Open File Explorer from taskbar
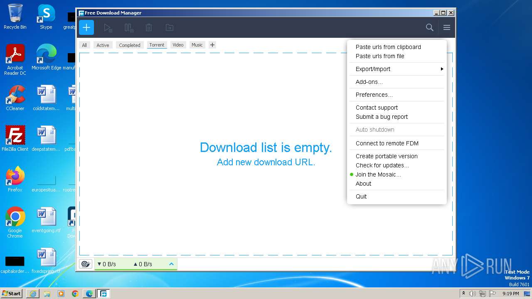The width and height of the screenshot is (532, 299). (x=47, y=294)
